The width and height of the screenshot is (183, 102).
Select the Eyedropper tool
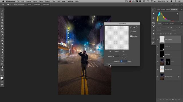pyautogui.click(x=2, y=29)
